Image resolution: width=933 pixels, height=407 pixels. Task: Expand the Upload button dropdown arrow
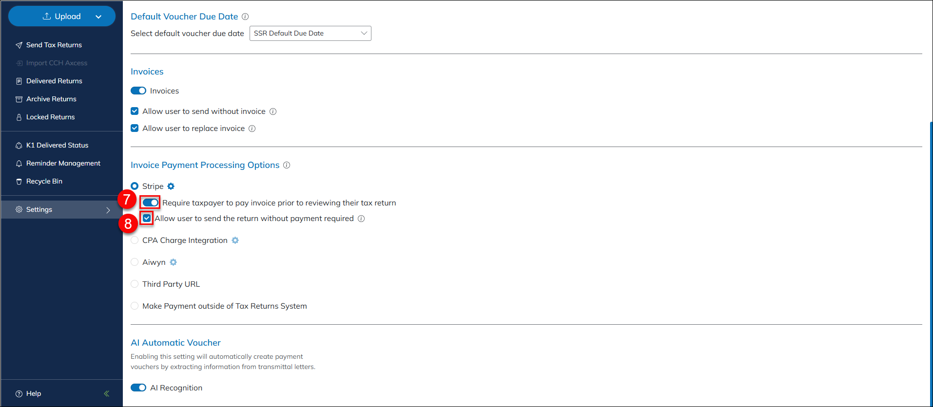(x=98, y=17)
